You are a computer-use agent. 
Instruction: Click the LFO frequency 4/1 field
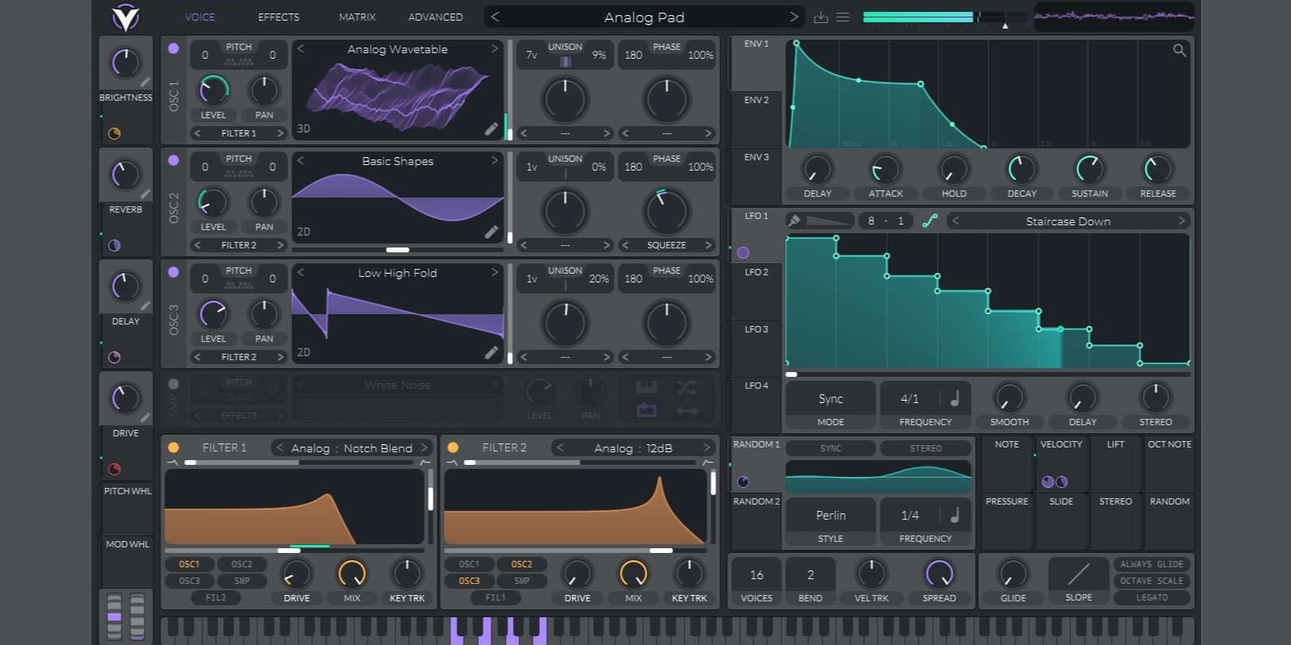click(x=910, y=398)
